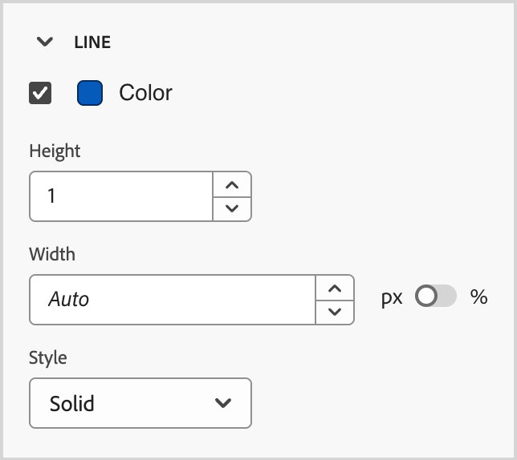Click the LINE section header text
This screenshot has width=517, height=460.
[x=92, y=43]
